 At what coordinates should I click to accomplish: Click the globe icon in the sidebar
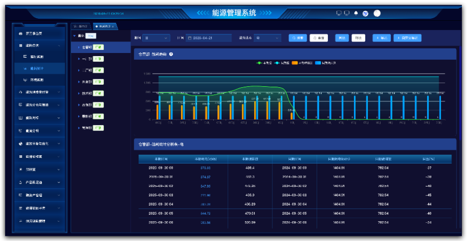coord(21,143)
